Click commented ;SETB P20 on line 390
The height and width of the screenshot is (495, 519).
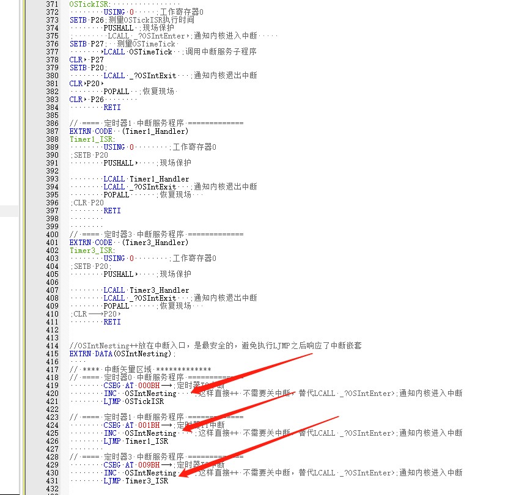click(89, 155)
